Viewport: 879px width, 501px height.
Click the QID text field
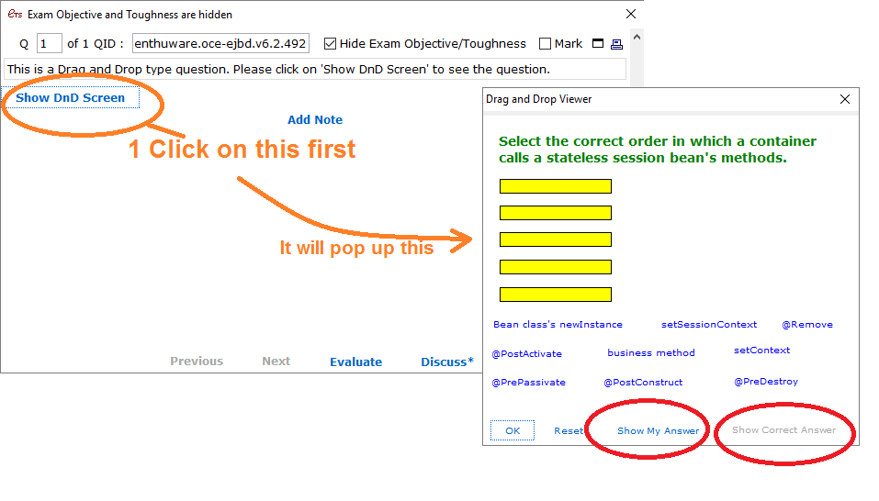coord(220,43)
